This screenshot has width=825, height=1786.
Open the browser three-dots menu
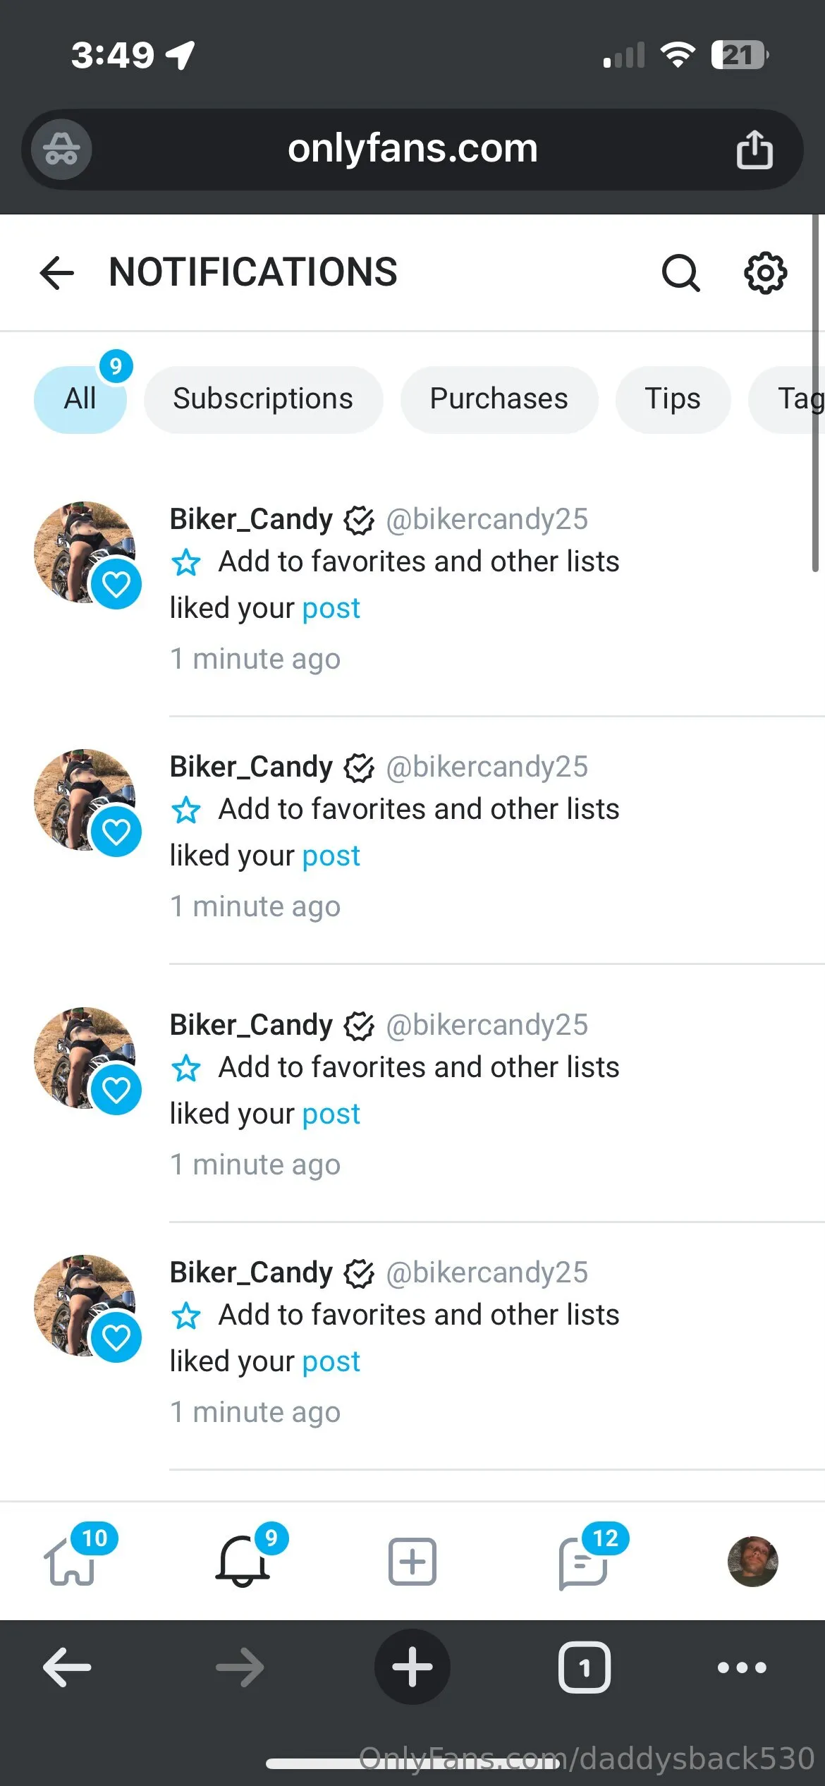[x=741, y=1667]
